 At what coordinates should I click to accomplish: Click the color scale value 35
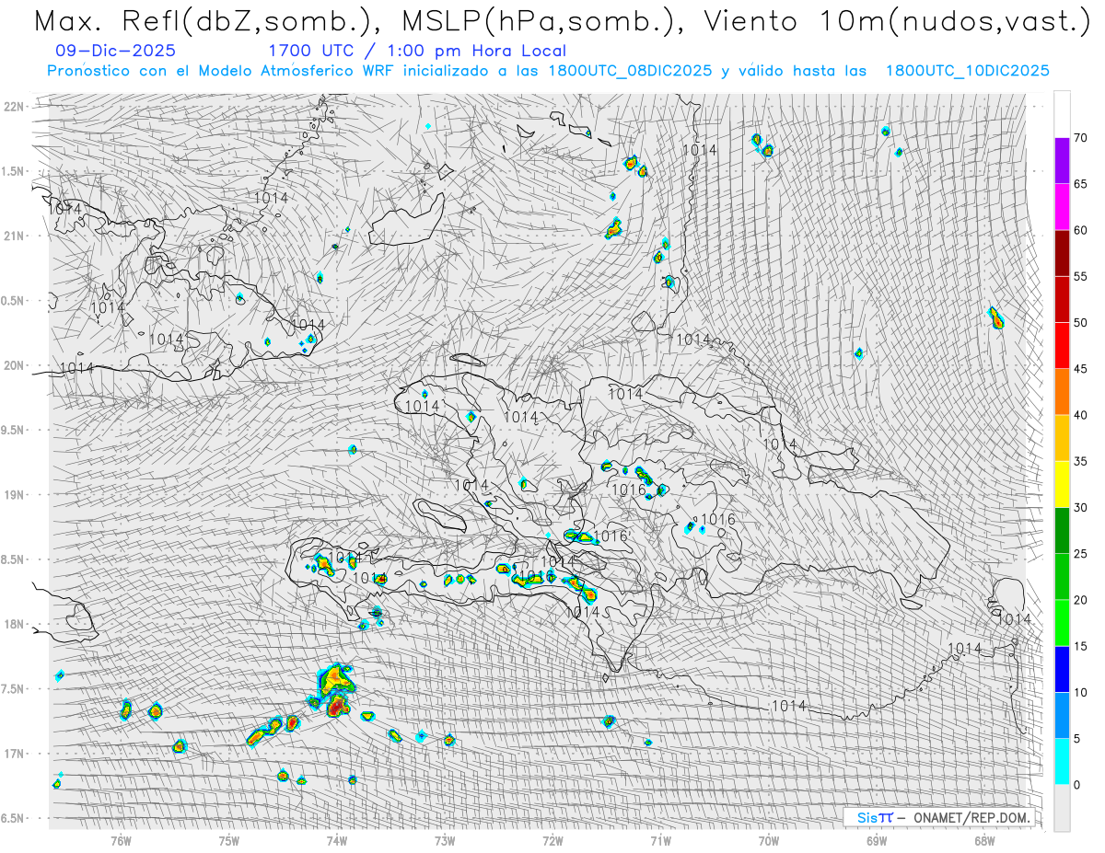1080,461
